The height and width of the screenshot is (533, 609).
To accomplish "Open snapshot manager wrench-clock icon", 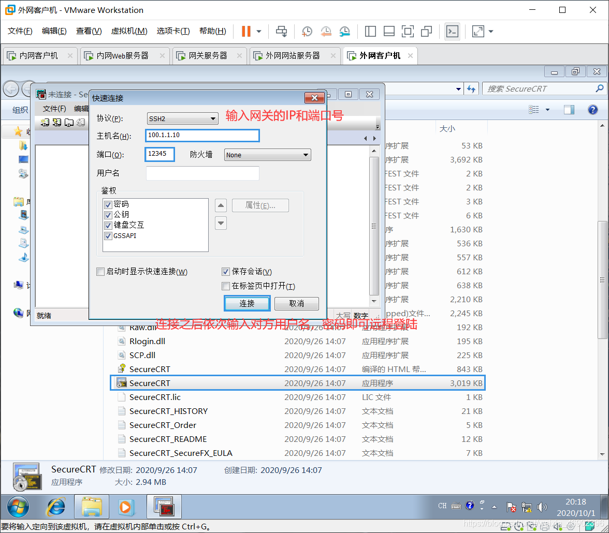I will pyautogui.click(x=344, y=32).
